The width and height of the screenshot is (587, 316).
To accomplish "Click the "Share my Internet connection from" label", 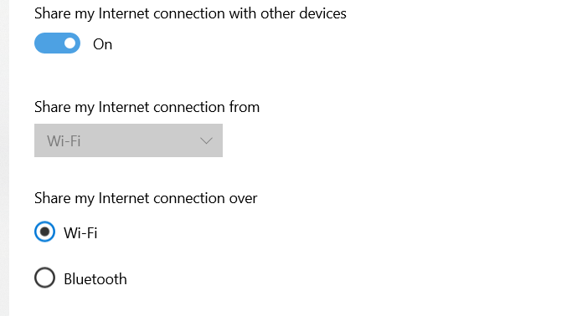I will coord(147,108).
